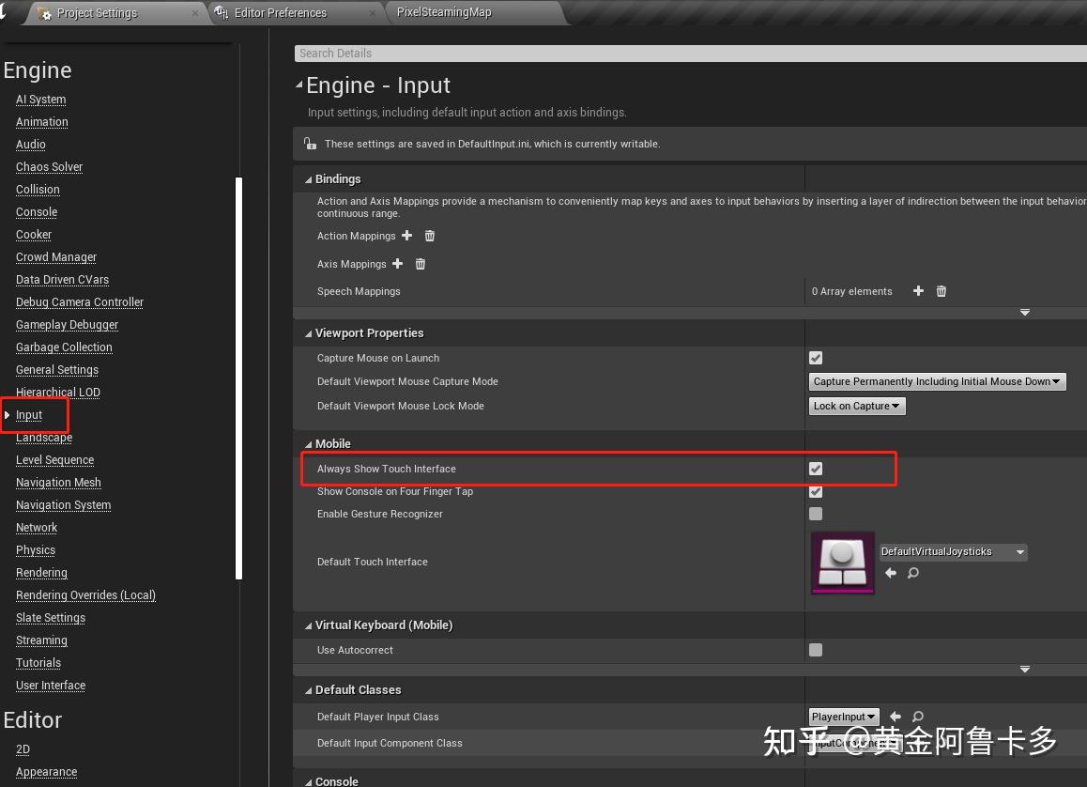The image size is (1087, 787).
Task: Open the Default Viewport Mouse Capture Mode dropdown
Action: point(936,381)
